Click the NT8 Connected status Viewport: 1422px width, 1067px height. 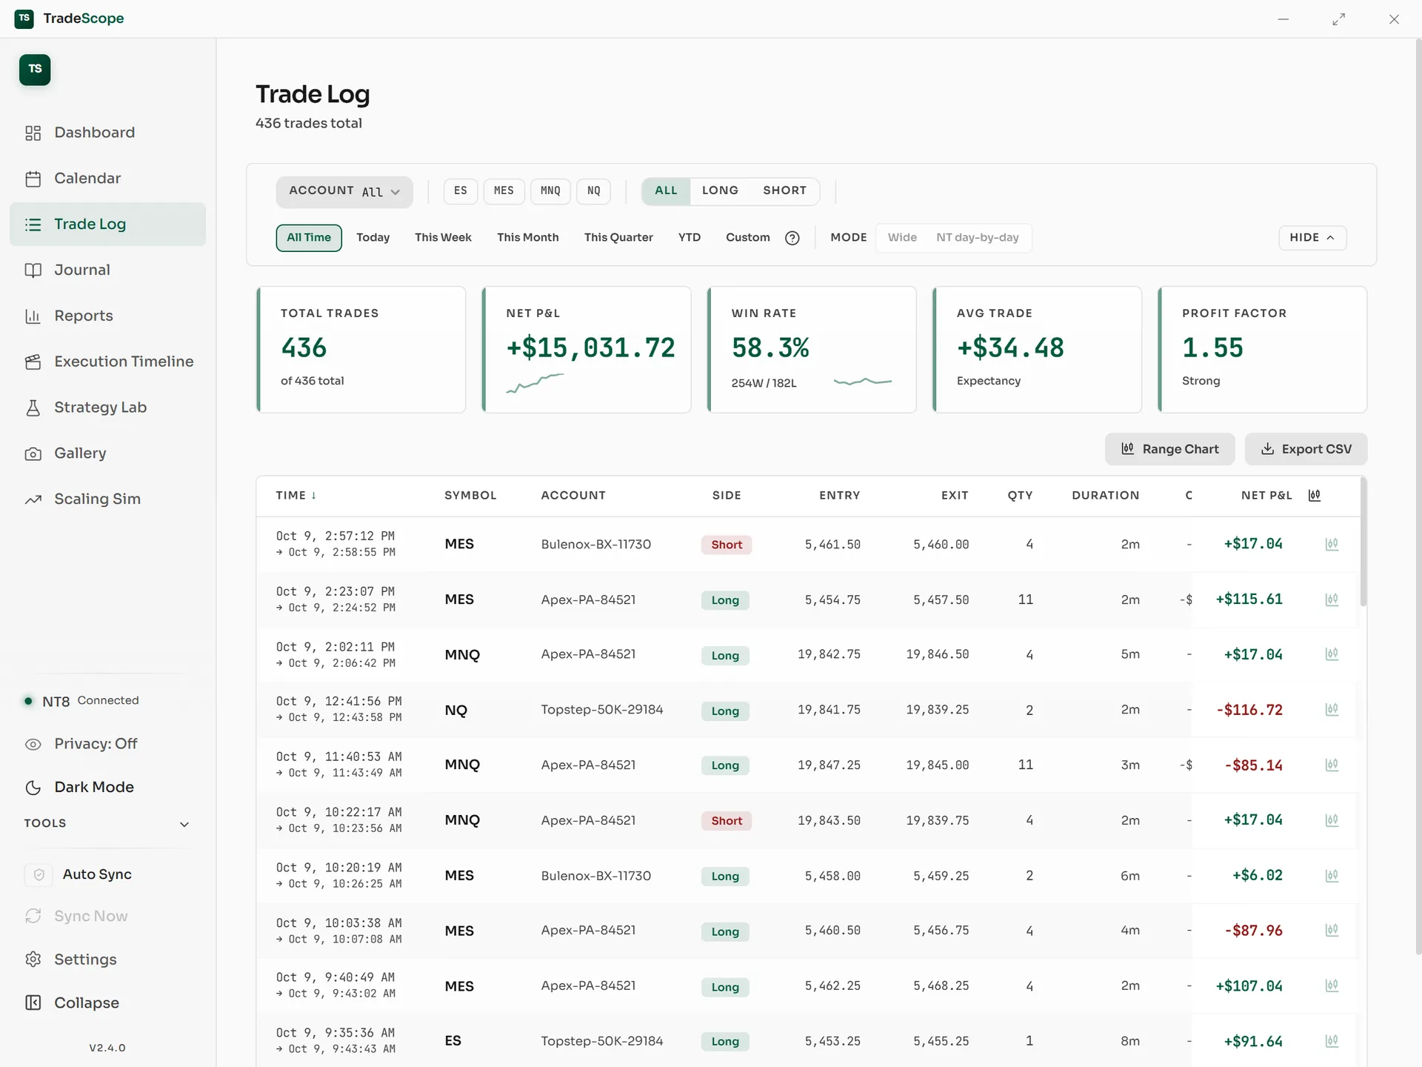(81, 701)
